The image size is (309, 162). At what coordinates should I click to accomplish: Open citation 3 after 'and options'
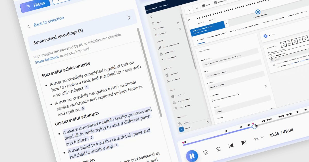83,109
